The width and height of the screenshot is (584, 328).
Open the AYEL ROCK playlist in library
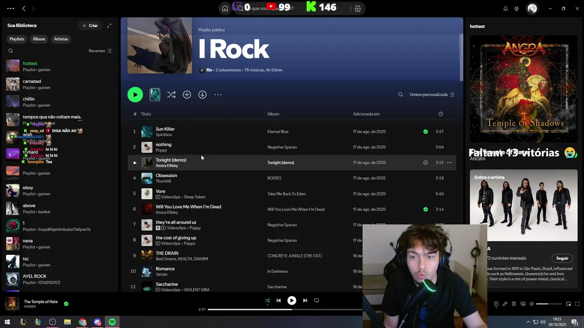59,279
